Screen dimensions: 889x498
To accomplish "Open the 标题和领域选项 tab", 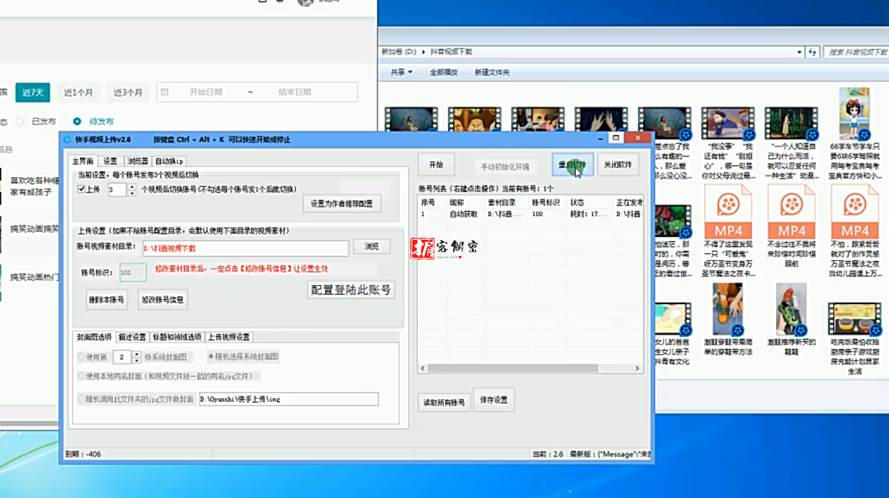I will [177, 337].
